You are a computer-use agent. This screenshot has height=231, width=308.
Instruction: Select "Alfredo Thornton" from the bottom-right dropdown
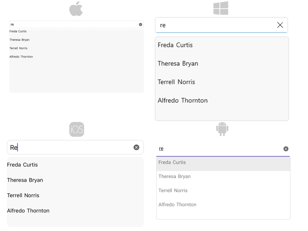tap(177, 205)
